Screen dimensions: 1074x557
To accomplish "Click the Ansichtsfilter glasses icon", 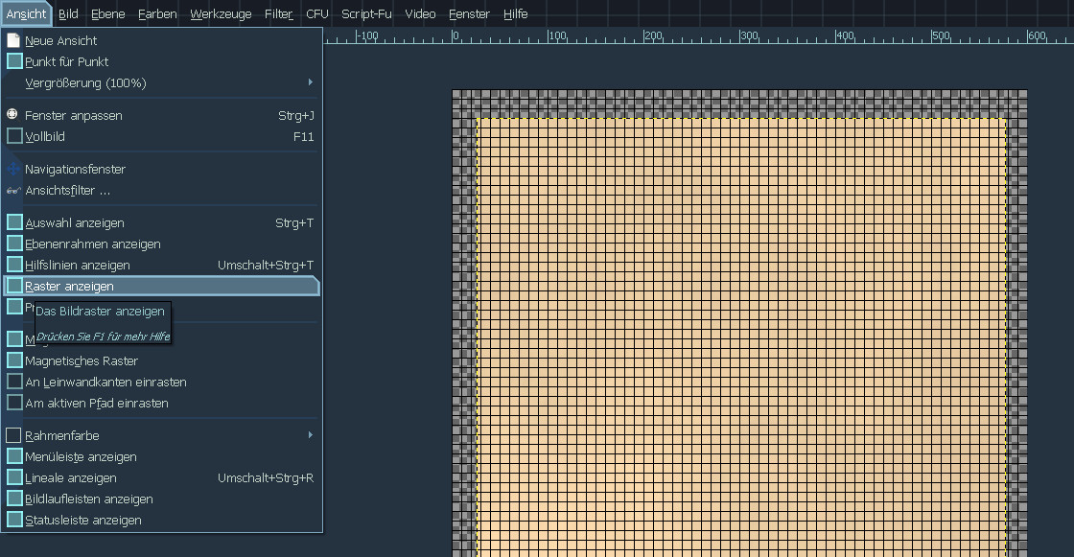I will pyautogui.click(x=13, y=190).
